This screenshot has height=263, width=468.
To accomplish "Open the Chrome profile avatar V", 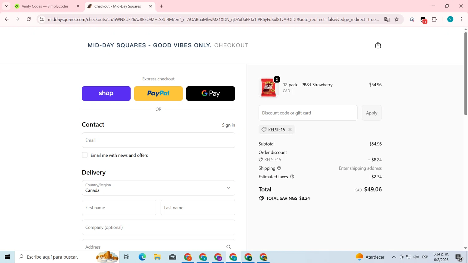I will [450, 19].
